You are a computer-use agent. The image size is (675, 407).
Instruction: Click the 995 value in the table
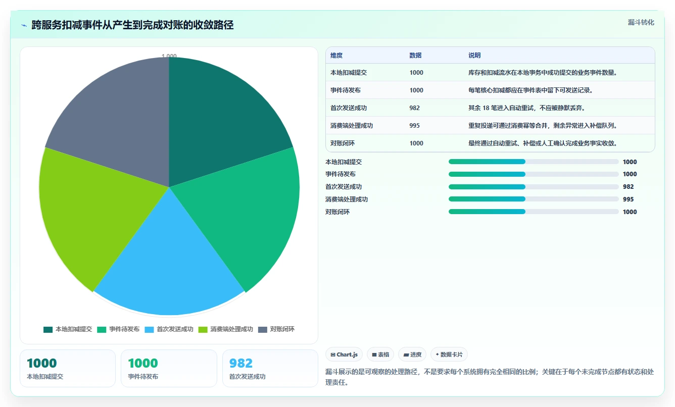414,126
